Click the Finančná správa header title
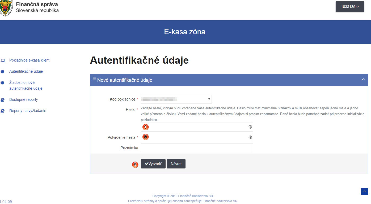The height and width of the screenshot is (204, 371). pos(37,5)
